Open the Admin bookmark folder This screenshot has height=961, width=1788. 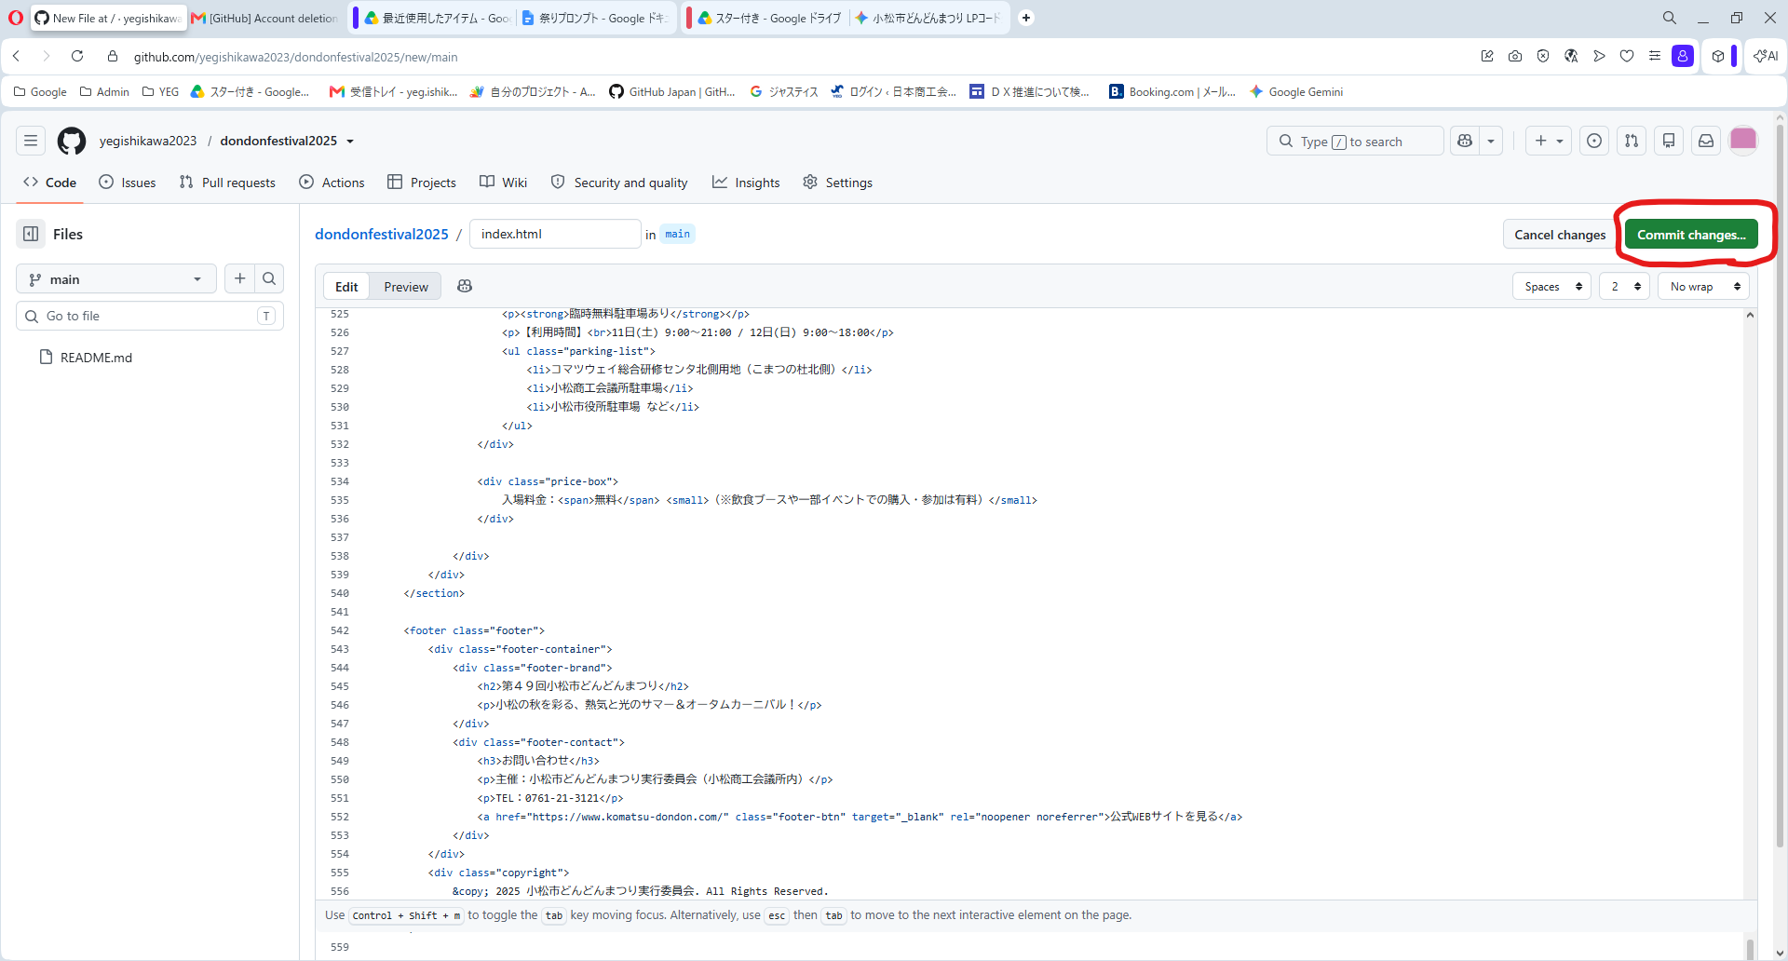104,91
